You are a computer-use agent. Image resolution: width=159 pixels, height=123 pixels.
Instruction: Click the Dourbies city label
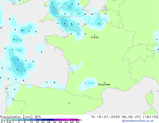[104, 84]
